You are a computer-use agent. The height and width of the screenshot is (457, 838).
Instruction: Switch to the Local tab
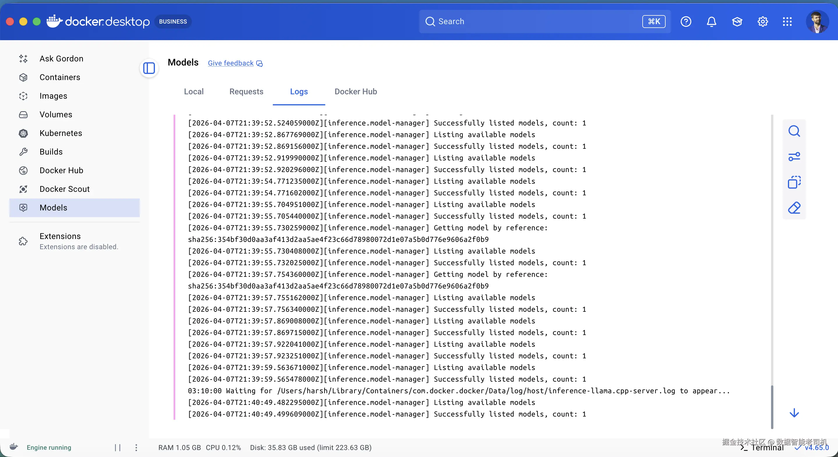click(x=194, y=92)
